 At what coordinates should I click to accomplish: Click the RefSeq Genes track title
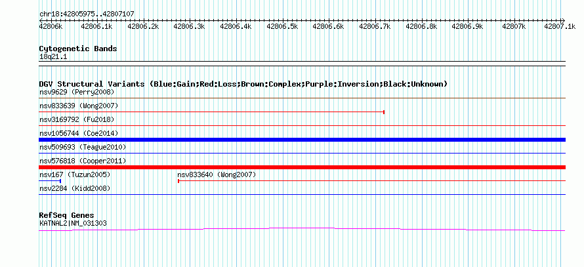tap(67, 216)
